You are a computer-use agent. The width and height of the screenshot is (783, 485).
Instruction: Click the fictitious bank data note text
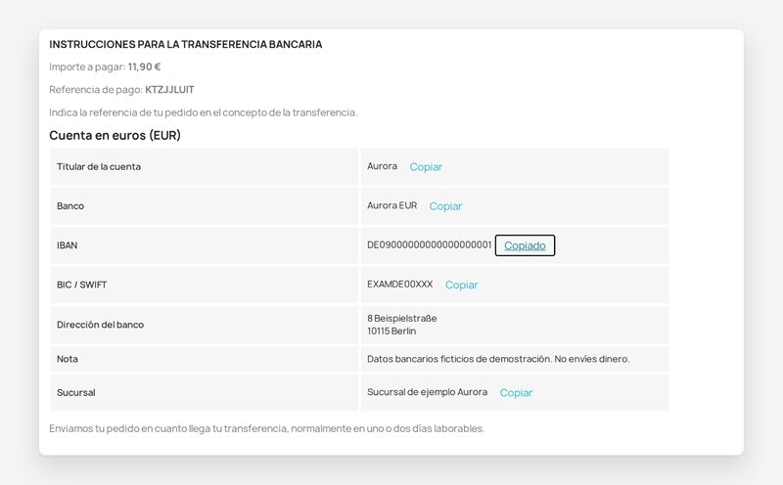tap(498, 359)
